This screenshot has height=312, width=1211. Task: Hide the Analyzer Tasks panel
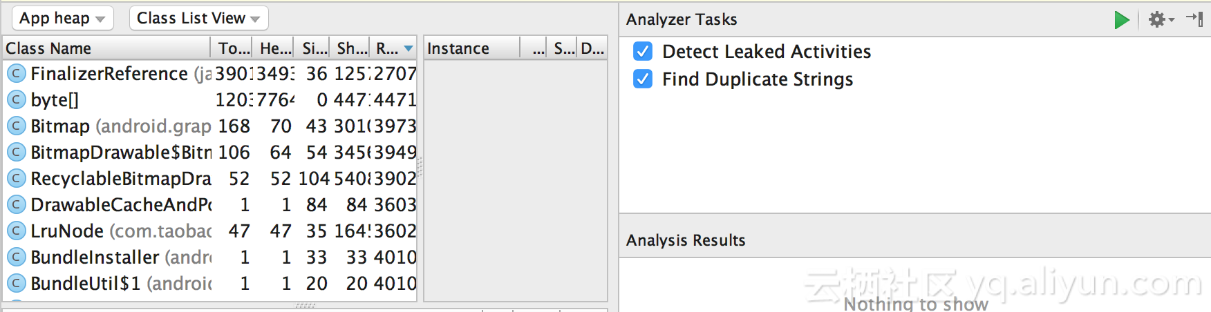[x=1194, y=19]
